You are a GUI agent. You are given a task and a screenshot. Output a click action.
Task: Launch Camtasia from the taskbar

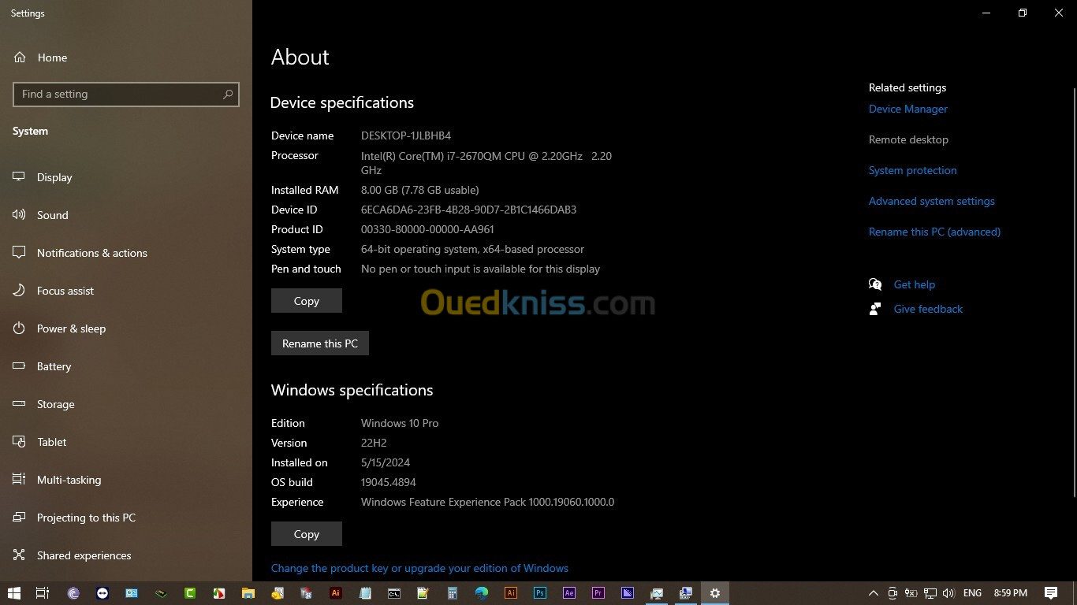coord(190,593)
